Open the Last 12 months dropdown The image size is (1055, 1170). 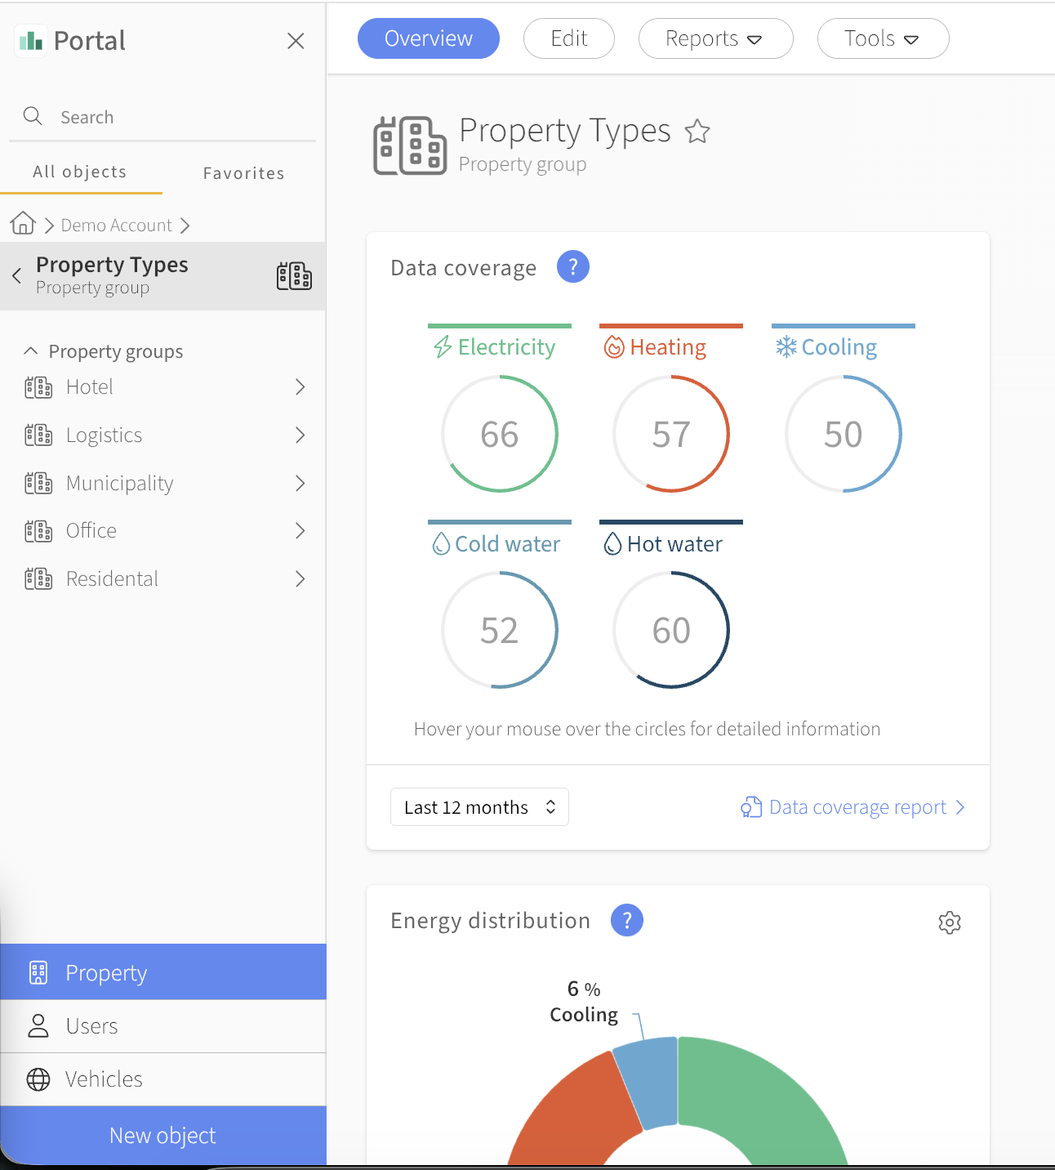click(479, 807)
